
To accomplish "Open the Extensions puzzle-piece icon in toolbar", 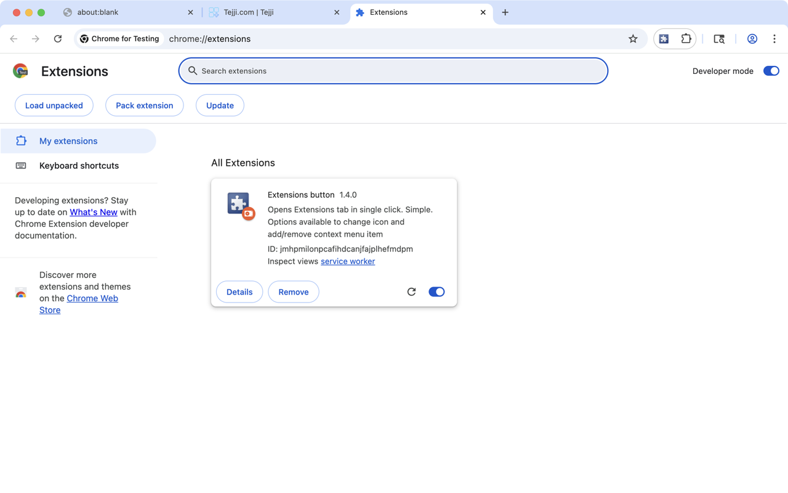I will (685, 38).
